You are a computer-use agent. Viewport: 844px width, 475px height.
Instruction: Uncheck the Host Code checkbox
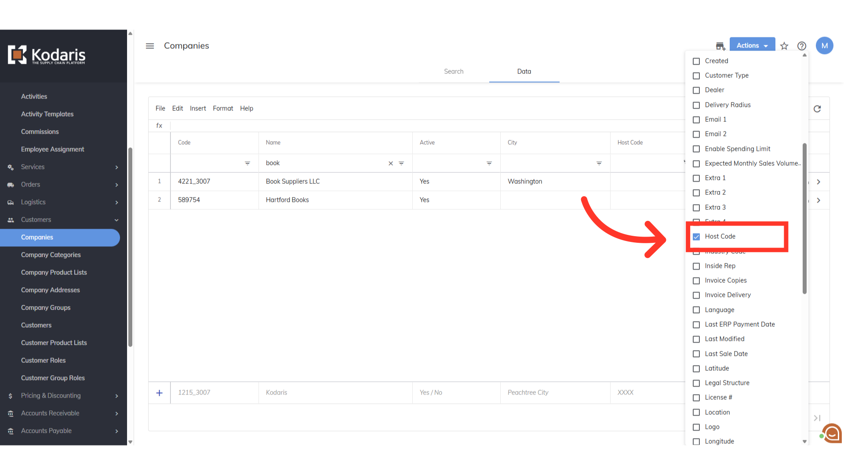(696, 237)
